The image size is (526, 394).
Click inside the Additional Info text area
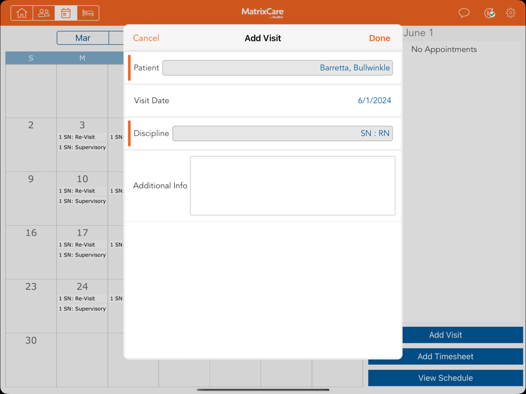click(x=292, y=185)
